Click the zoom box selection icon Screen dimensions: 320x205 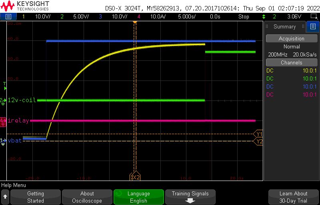[x=314, y=16]
